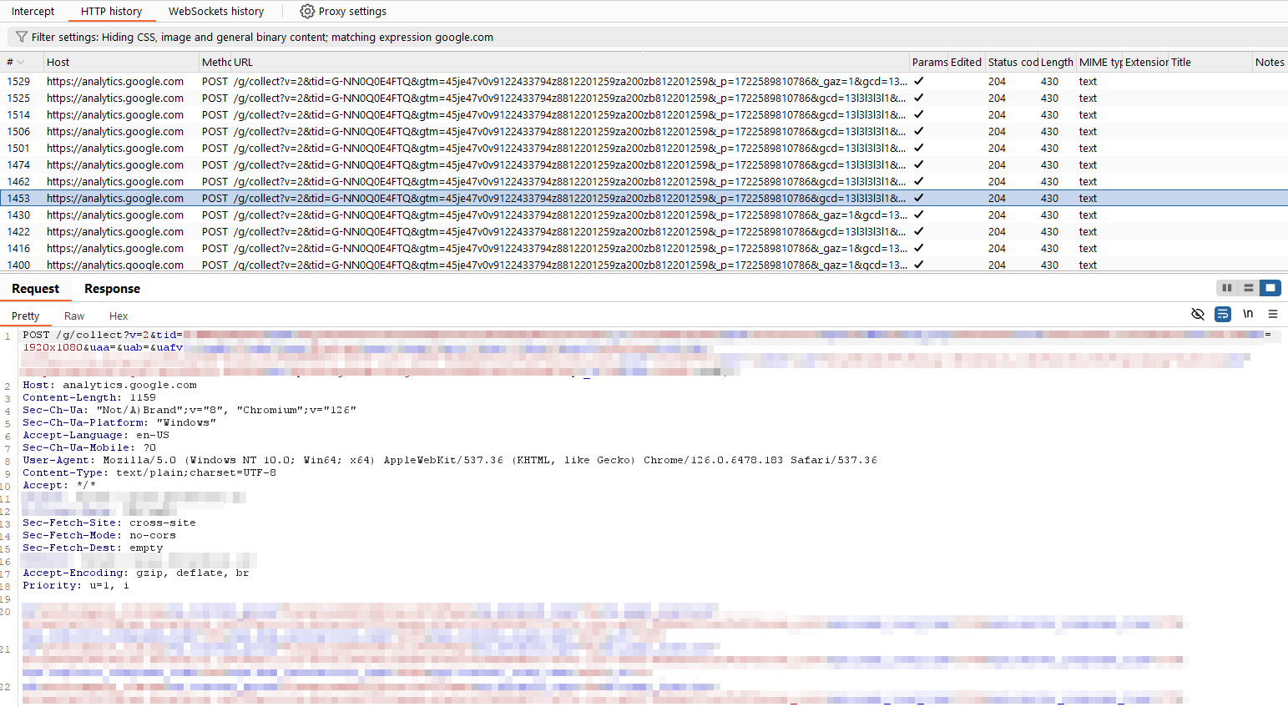The width and height of the screenshot is (1288, 707).
Task: Sort by the Notes column header
Action: click(1270, 62)
